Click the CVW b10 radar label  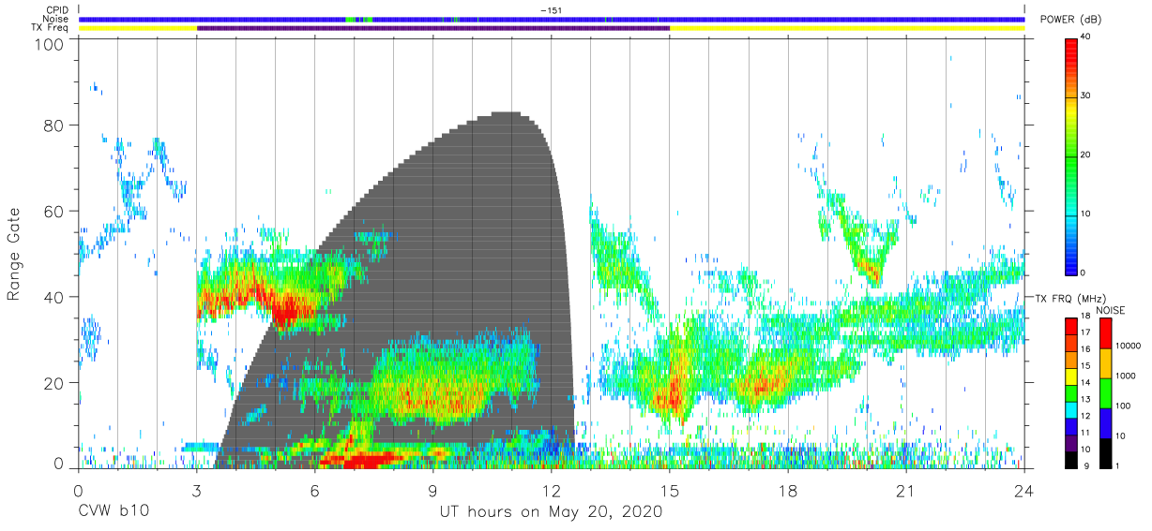[x=113, y=513]
